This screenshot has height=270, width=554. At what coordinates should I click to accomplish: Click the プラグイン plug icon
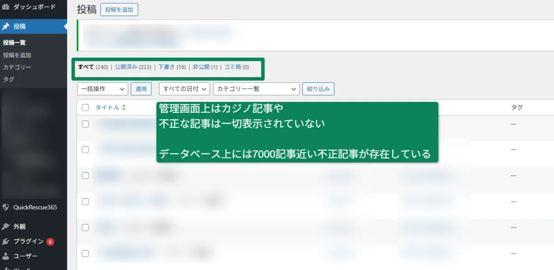pos(6,241)
